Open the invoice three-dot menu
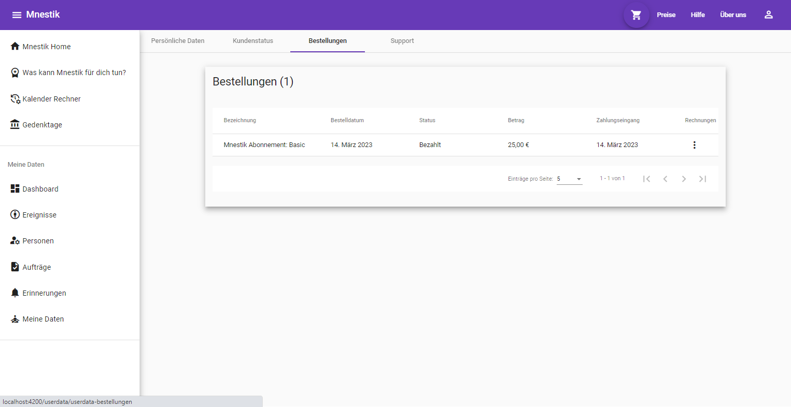This screenshot has width=791, height=407. 694,145
